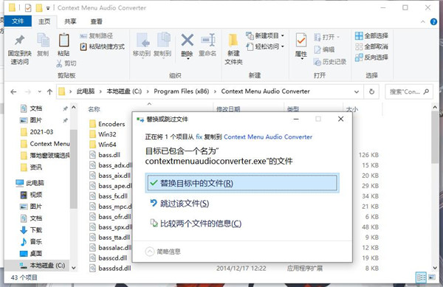The width and height of the screenshot is (443, 287).
Task: Open Easy access (轻松访问) dropdown
Action: pos(265,46)
